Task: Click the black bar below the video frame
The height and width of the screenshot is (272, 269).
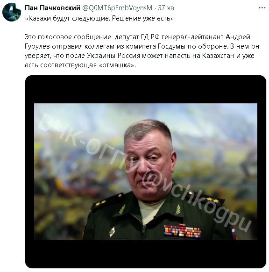Action: [146, 253]
